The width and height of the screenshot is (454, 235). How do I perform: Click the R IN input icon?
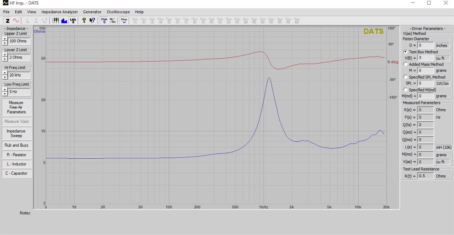point(36,20)
